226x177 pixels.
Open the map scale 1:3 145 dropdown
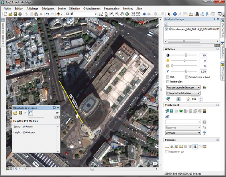pyautogui.click(x=95, y=14)
